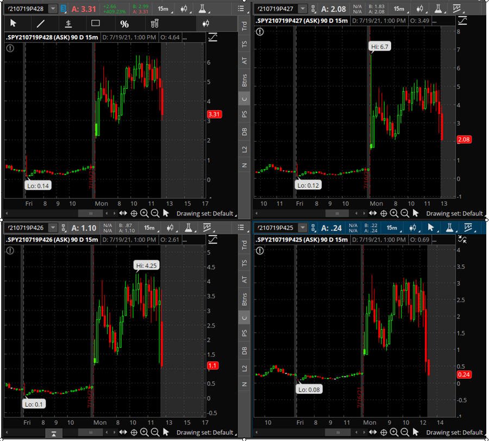
Task: Click the horizontal scrollbar thumb under P427 chart
Action: point(337,213)
